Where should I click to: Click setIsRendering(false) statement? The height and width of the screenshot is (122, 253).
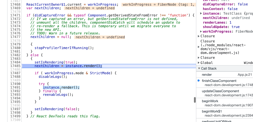coord(57,109)
